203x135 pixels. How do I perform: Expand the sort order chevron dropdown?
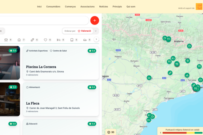click(96, 31)
